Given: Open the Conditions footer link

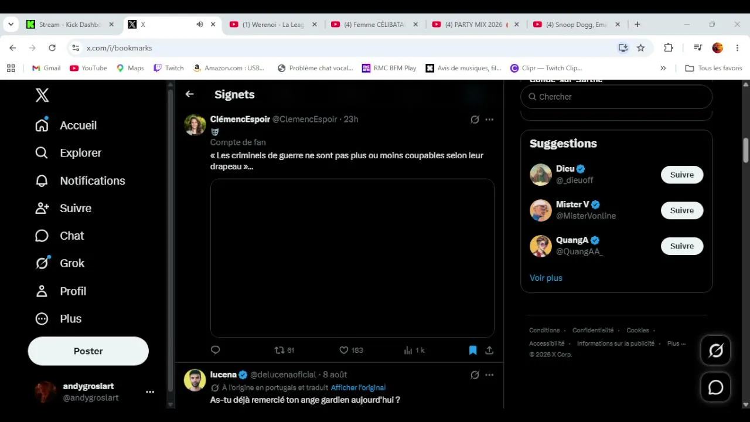Looking at the screenshot, I should pos(544,331).
